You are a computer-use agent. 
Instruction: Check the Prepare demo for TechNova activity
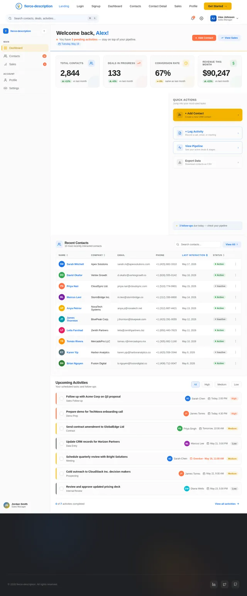point(61,413)
